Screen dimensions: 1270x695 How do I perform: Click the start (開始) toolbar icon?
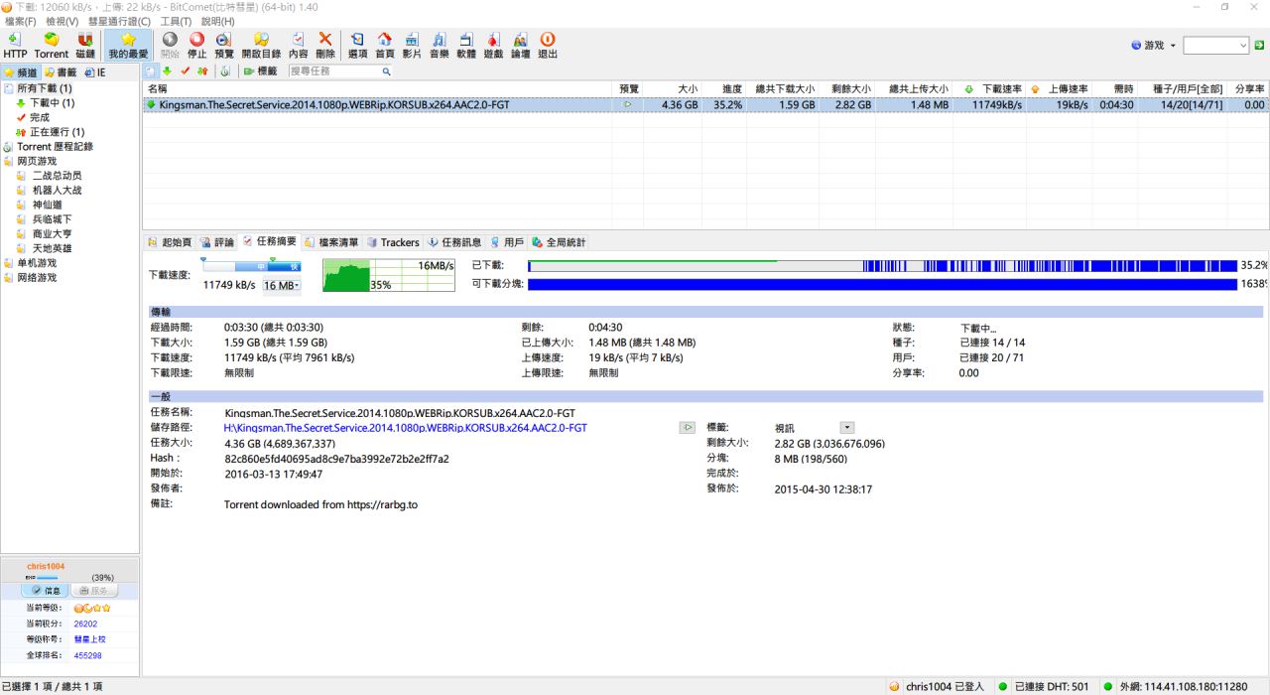tap(170, 46)
